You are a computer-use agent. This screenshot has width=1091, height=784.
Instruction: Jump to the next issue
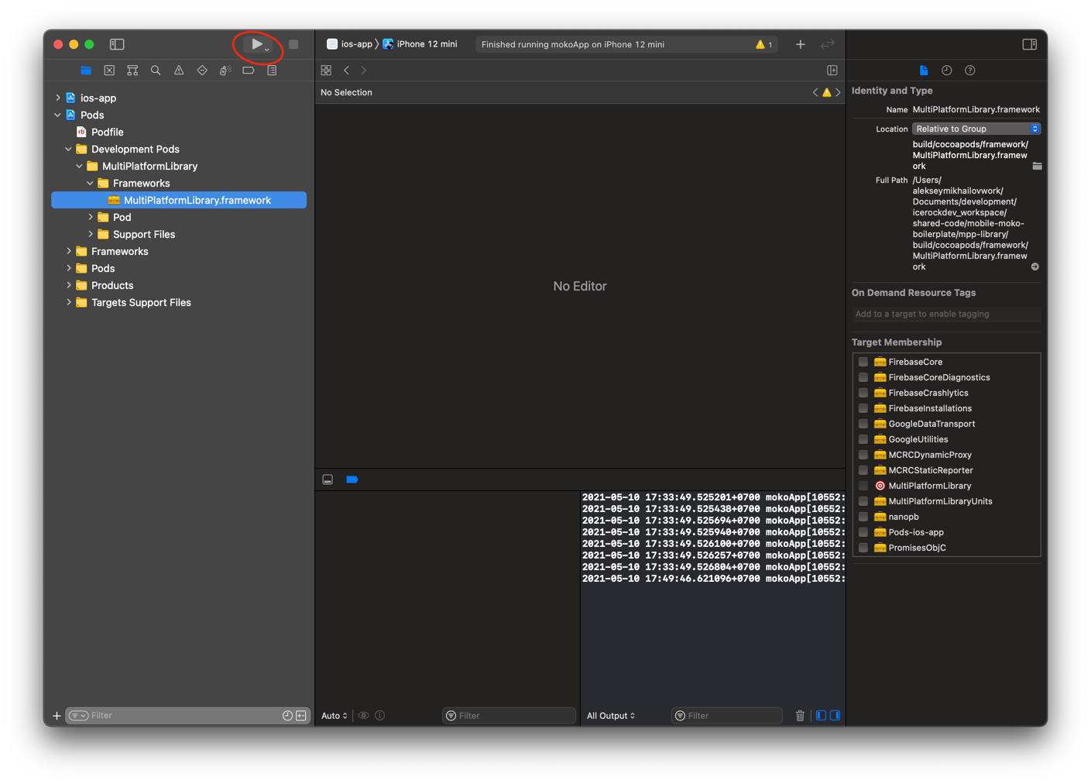point(838,92)
